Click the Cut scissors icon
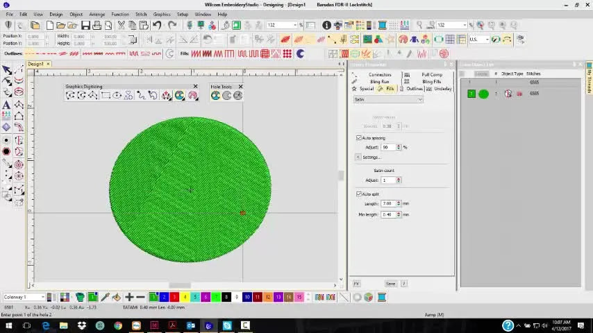 click(x=121, y=26)
